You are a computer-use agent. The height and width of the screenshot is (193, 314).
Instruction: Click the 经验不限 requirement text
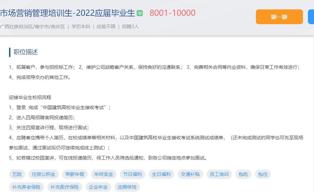(106, 27)
